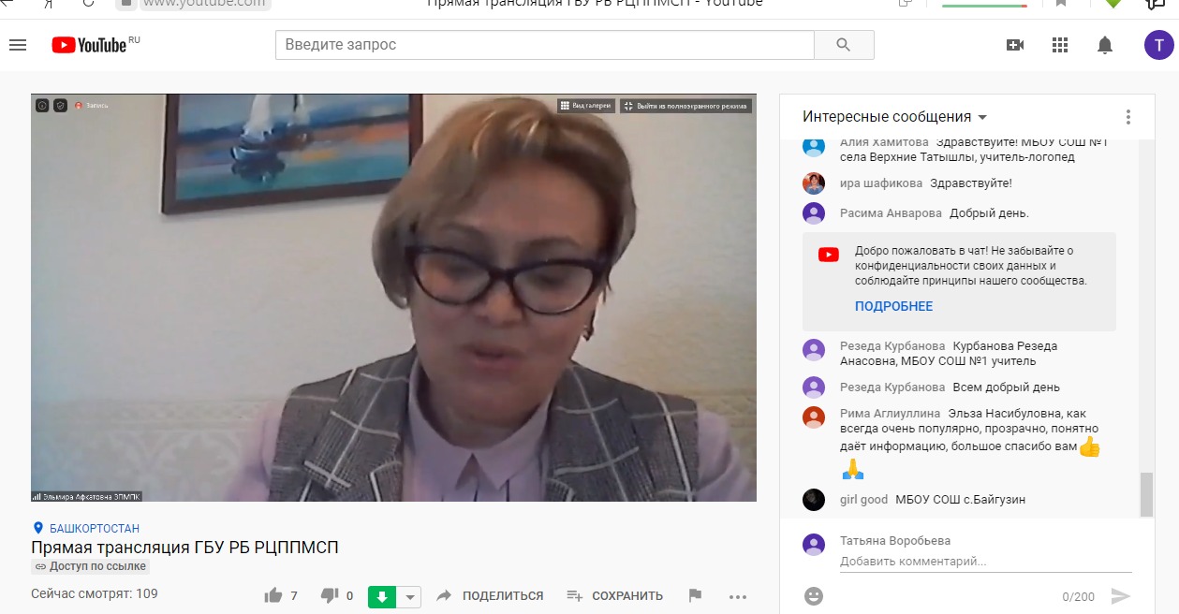Open the more actions ellipsis below video
Image resolution: width=1179 pixels, height=614 pixels.
tap(738, 596)
